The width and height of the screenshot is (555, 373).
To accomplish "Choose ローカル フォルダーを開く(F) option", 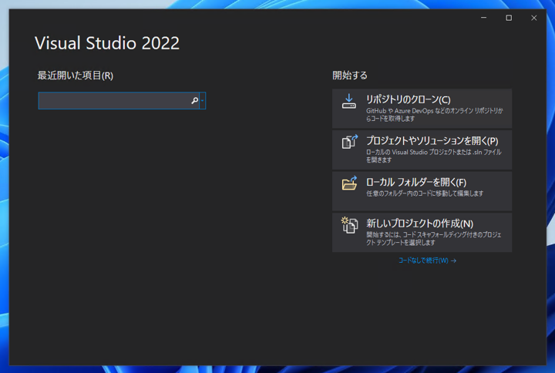I will pos(422,191).
